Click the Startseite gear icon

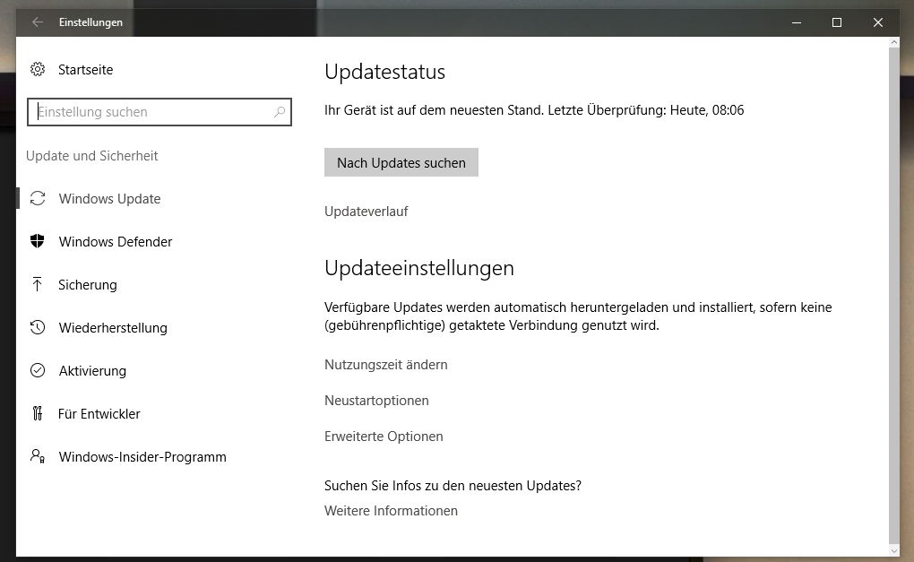click(x=38, y=69)
